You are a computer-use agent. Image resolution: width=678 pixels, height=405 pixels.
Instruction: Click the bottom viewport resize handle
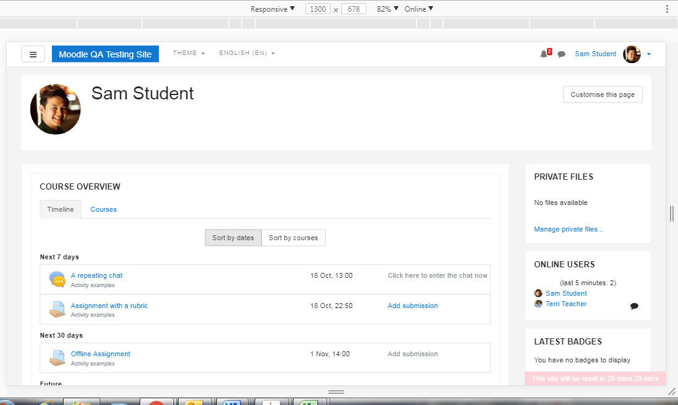pyautogui.click(x=336, y=392)
